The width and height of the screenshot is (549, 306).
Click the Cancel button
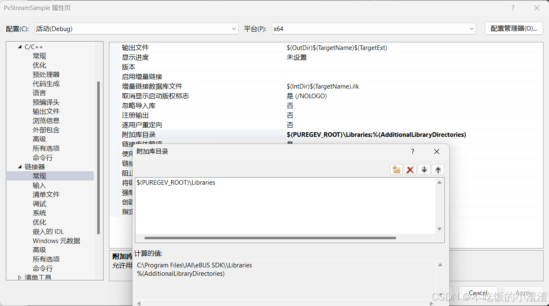[478, 293]
